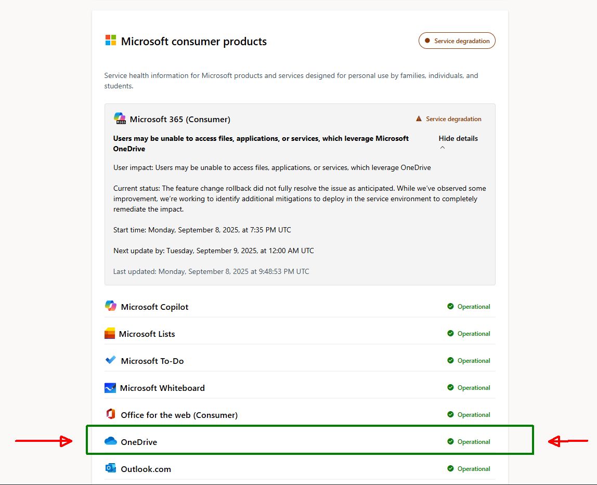Click the bold incident title about Microsoft OneDrive
Image resolution: width=597 pixels, height=485 pixels.
pos(261,143)
